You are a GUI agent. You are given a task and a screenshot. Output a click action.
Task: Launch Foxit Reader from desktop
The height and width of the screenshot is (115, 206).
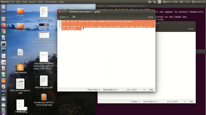point(20,69)
